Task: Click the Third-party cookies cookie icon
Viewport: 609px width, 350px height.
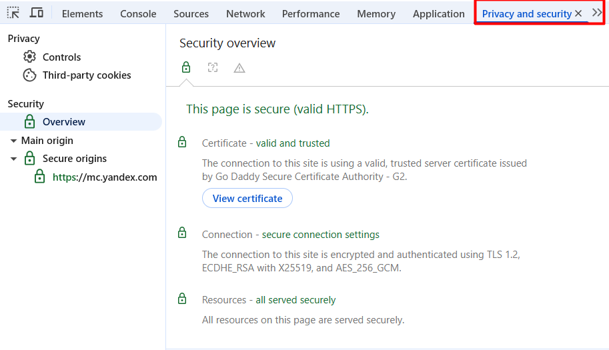Action: (x=29, y=75)
